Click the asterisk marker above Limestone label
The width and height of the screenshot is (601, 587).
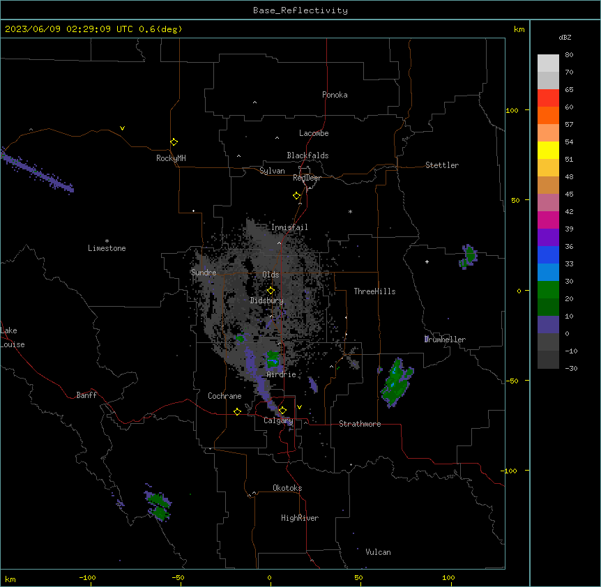(x=107, y=241)
